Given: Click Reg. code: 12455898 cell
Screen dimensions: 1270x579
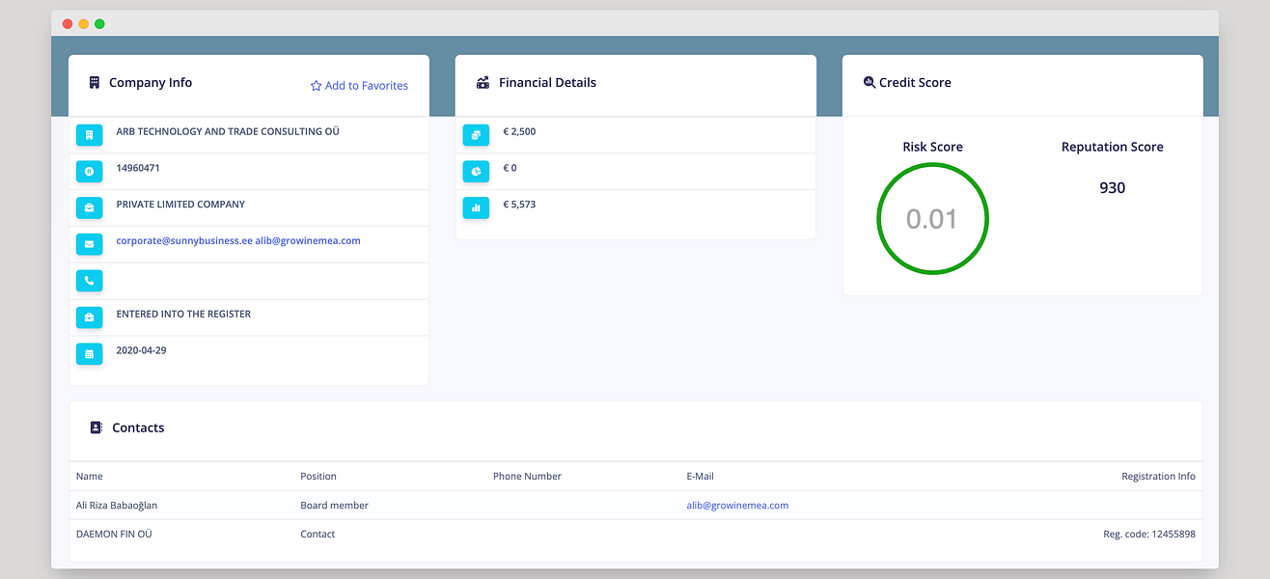Looking at the screenshot, I should tap(1149, 534).
